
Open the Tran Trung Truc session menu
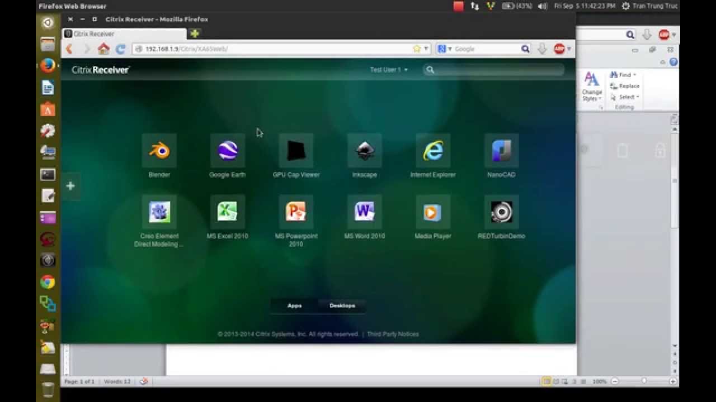tap(649, 6)
